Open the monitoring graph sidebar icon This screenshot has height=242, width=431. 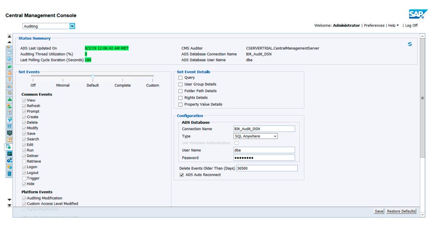[x=9, y=154]
